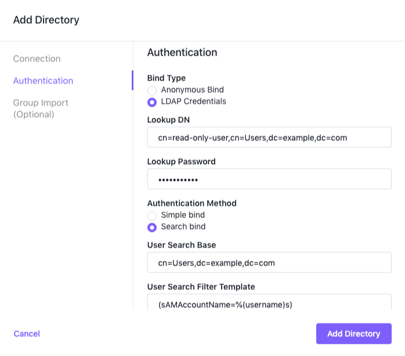Switch to Authentication section in sidebar
The image size is (405, 356).
pos(43,81)
